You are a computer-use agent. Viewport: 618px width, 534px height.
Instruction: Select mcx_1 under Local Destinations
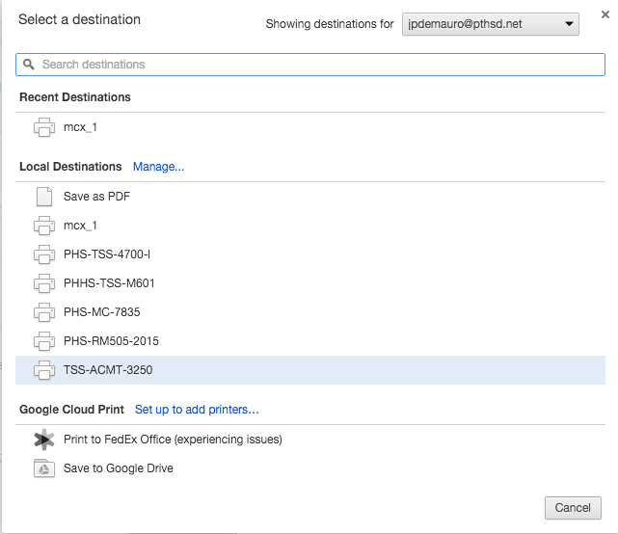(x=80, y=226)
